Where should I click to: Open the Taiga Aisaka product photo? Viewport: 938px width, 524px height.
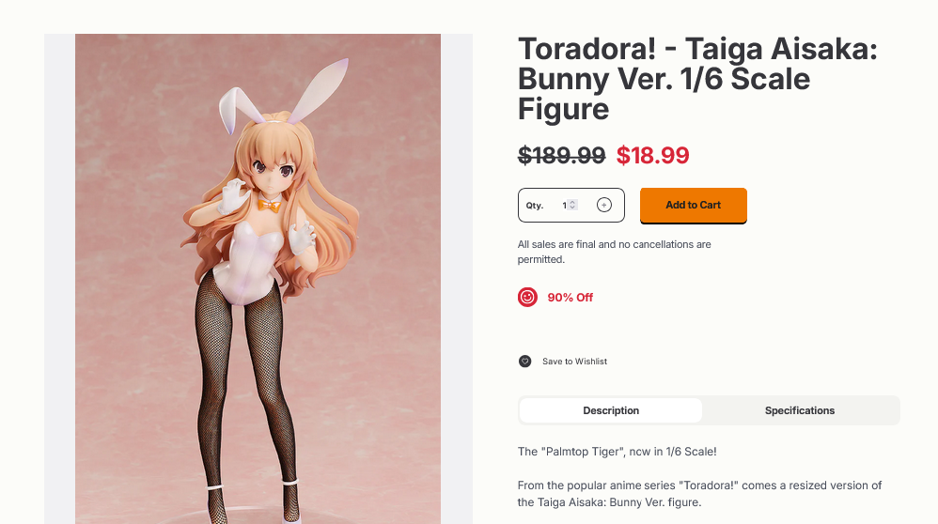click(x=258, y=278)
